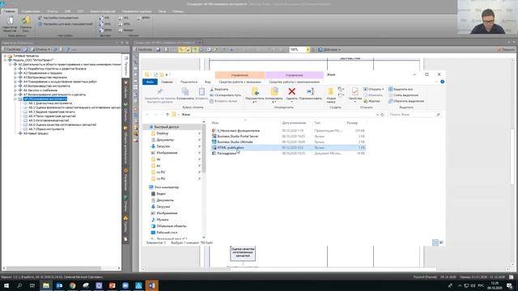518x291 pixels.
Task: Select A8.7 node in navigator tree
Action: (x=46, y=129)
